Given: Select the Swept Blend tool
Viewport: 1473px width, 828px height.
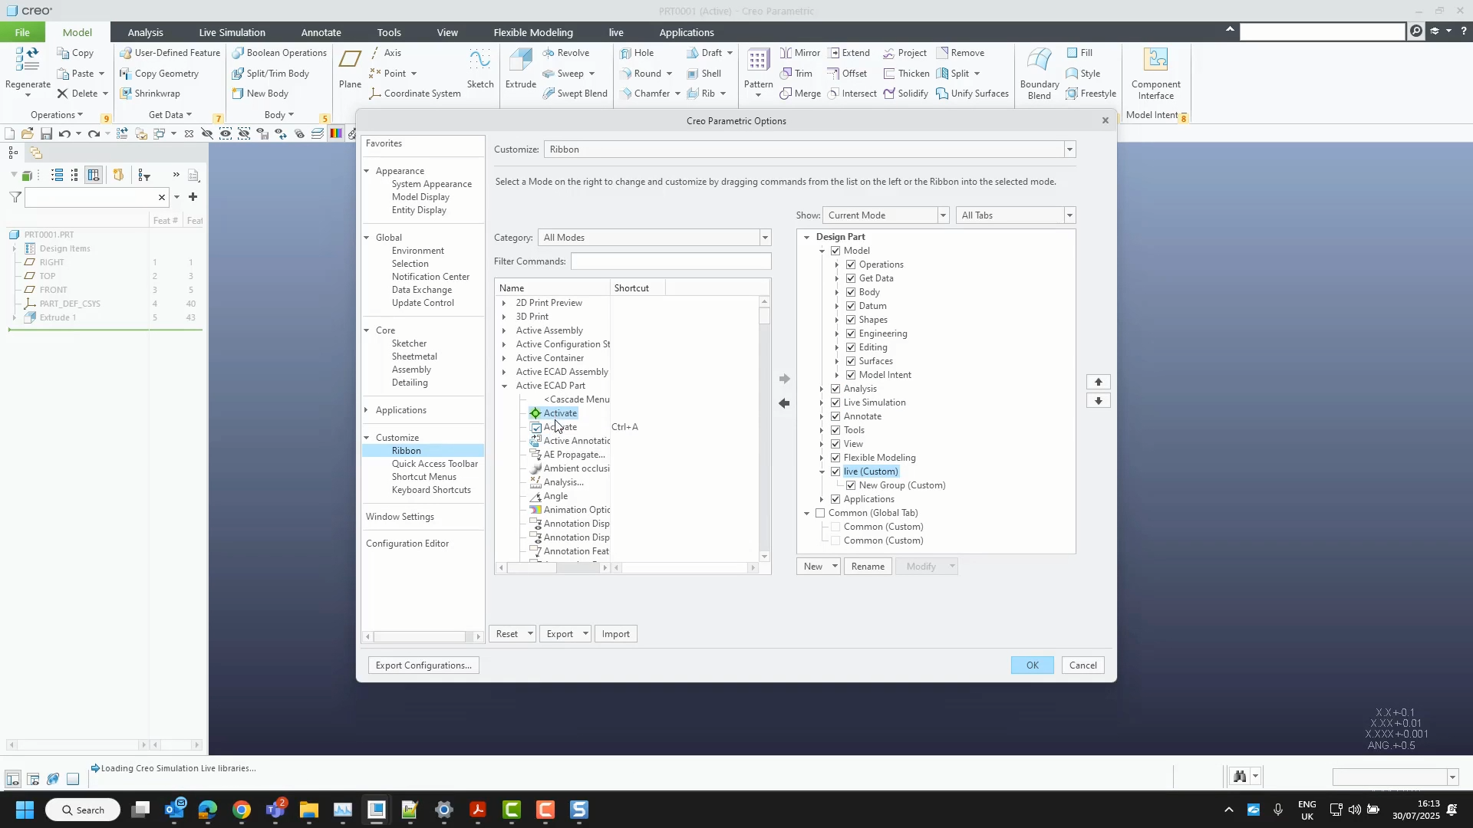Looking at the screenshot, I should (575, 94).
